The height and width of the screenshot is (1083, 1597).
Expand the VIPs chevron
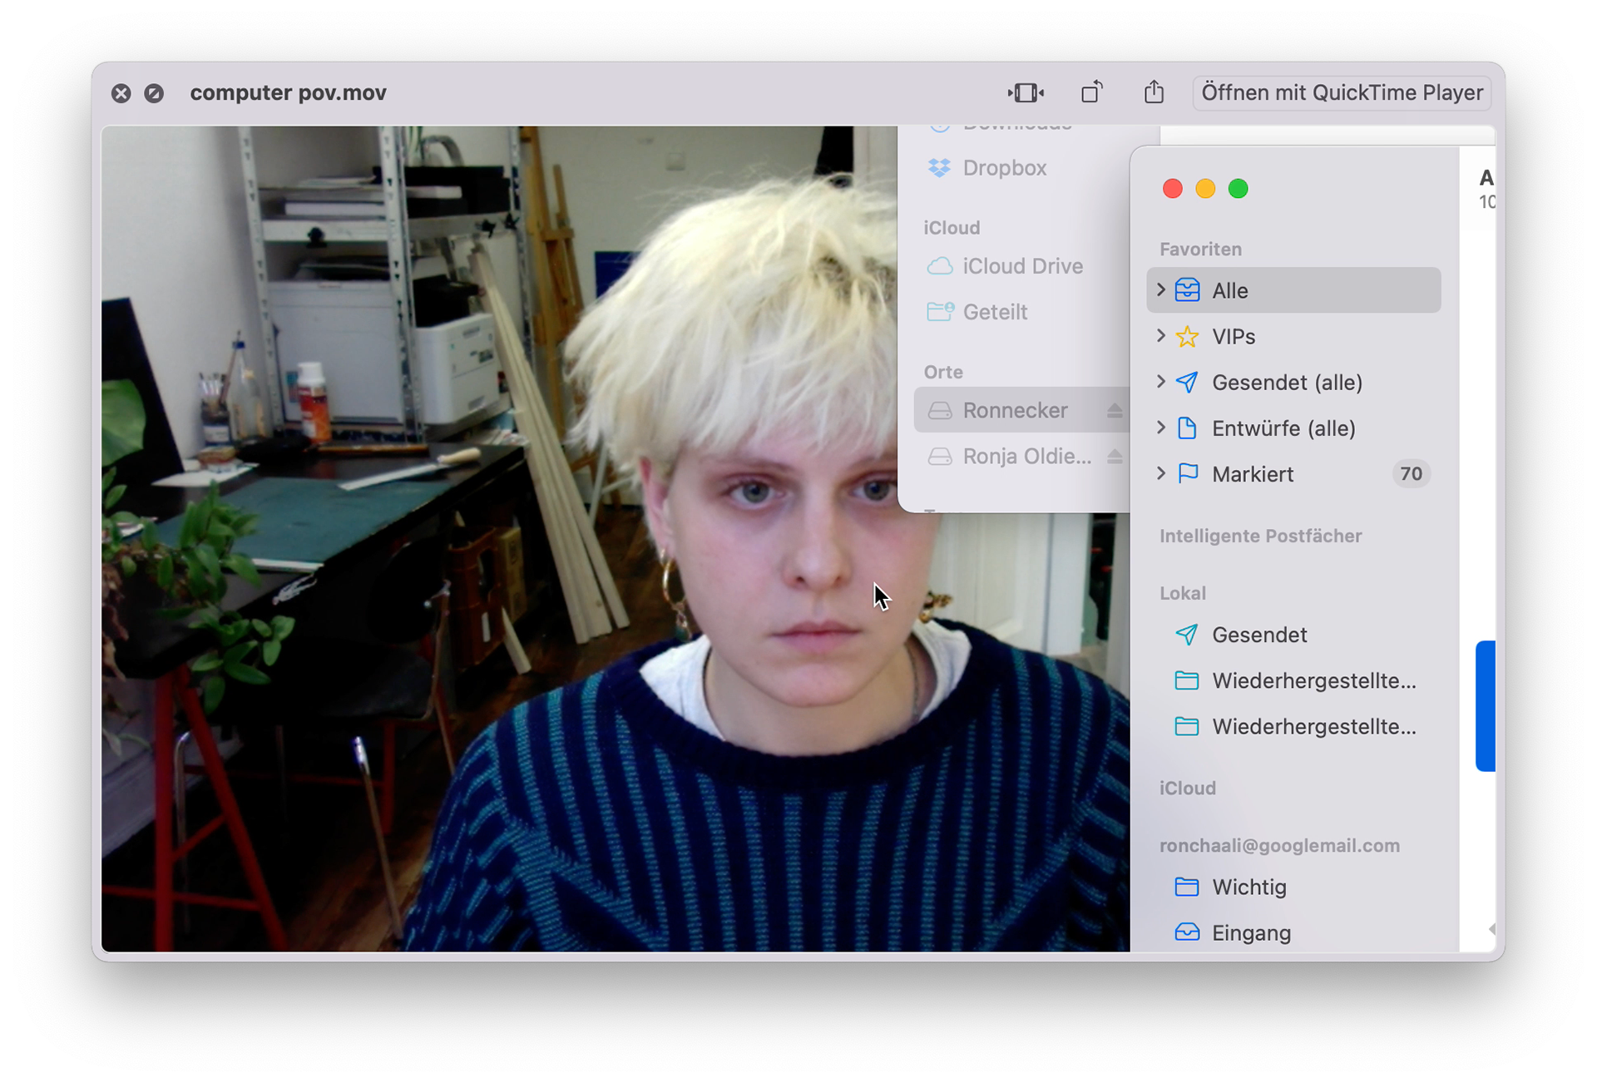coord(1161,335)
